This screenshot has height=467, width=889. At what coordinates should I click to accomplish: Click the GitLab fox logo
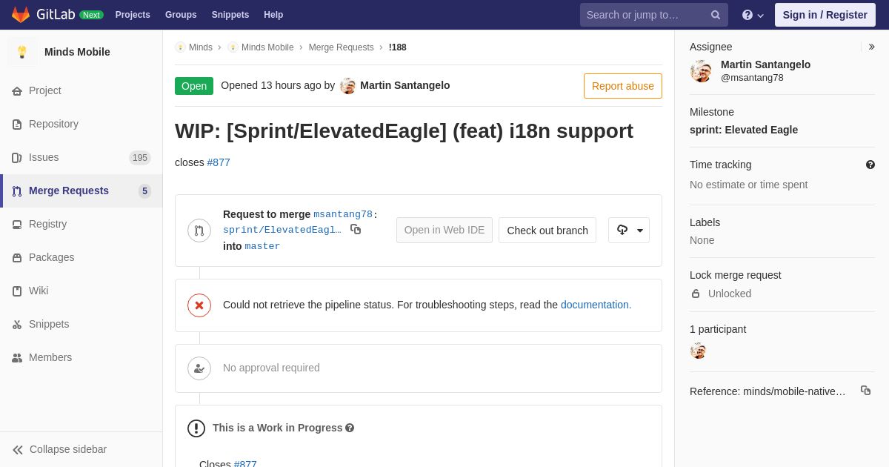(x=21, y=15)
